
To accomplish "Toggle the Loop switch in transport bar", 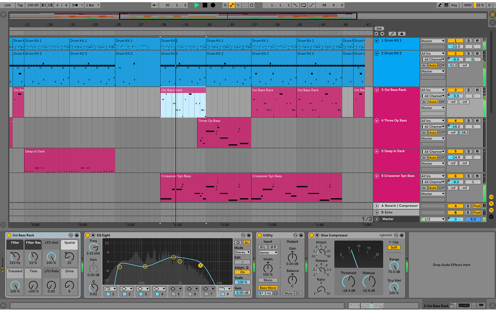I will [303, 5].
